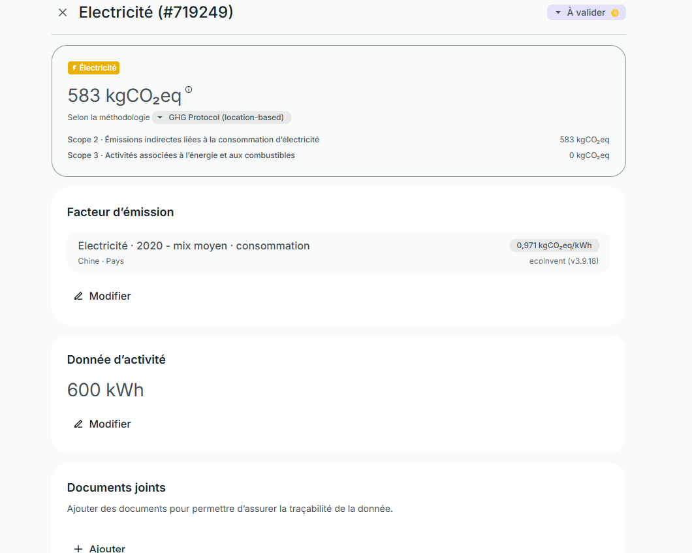Close the Electricité detail panel
The image size is (692, 553).
[x=63, y=12]
